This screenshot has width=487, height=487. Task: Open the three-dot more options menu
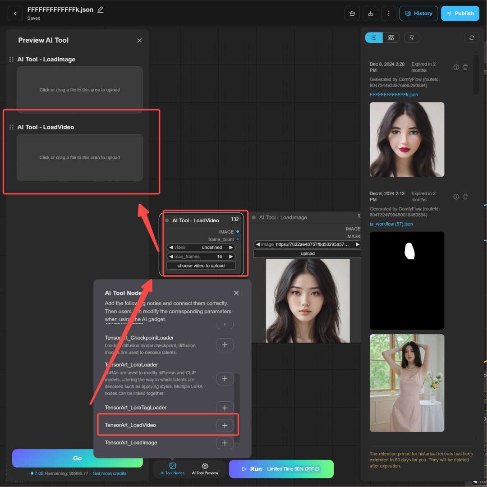click(389, 14)
